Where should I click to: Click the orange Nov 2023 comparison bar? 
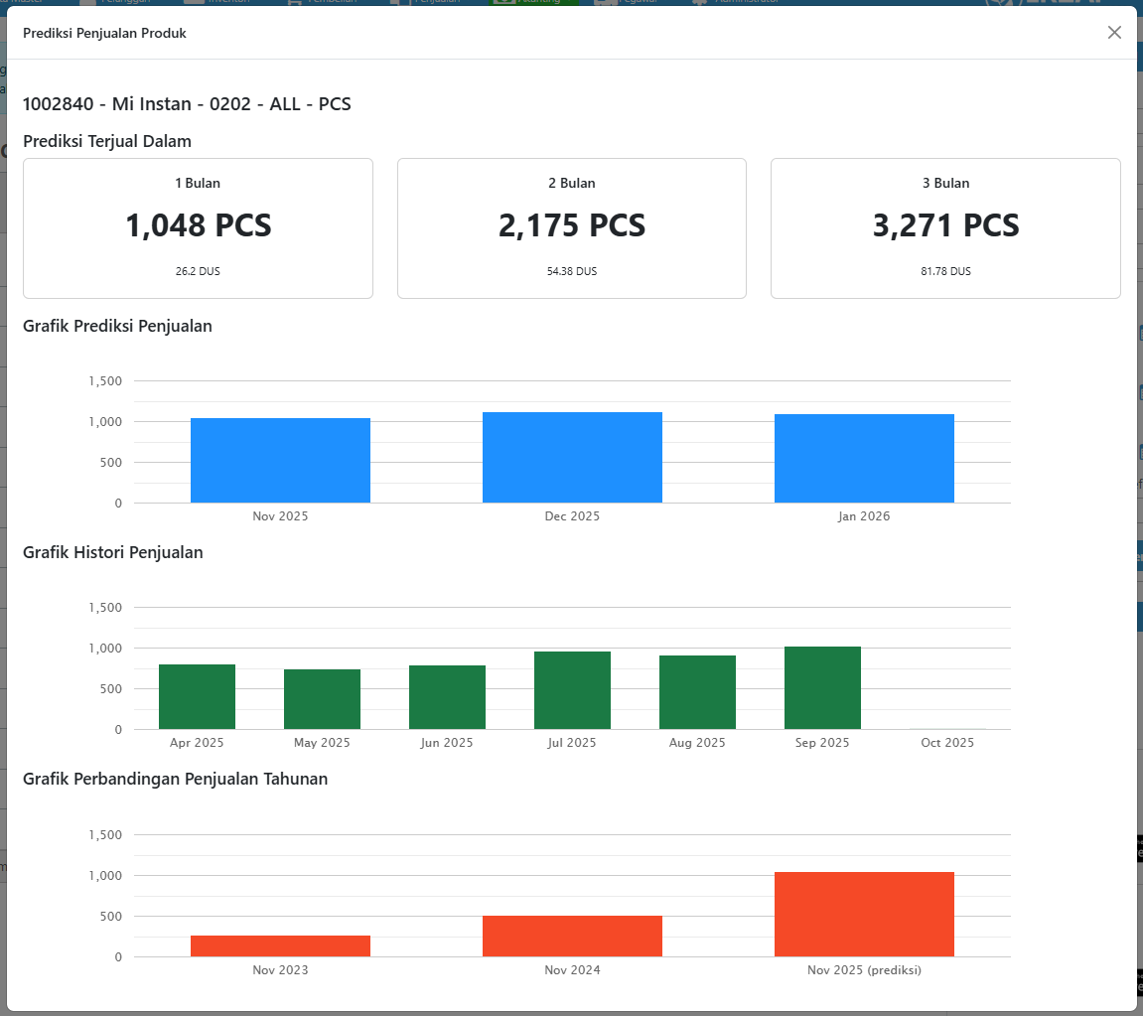click(280, 946)
